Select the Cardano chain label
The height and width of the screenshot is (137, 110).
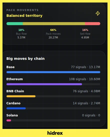13,103
